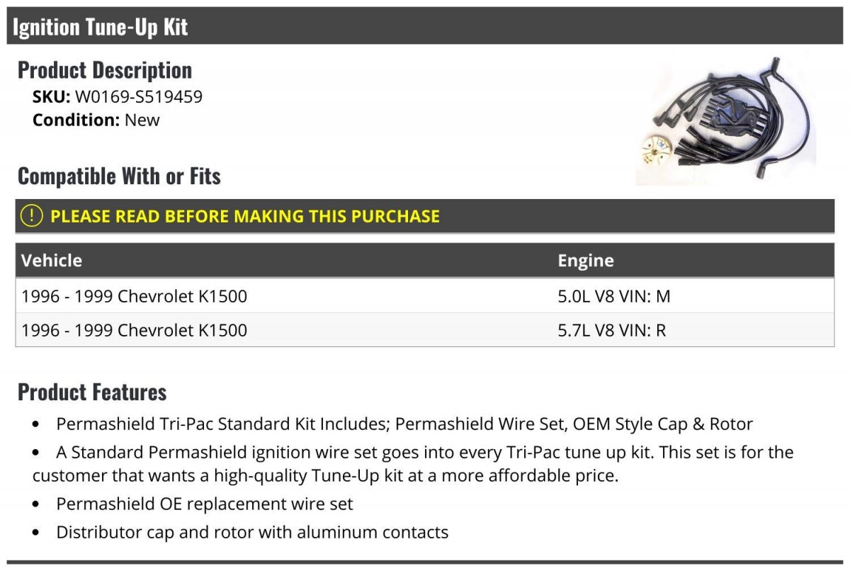Click the Ignition Tune-Up Kit title bar
This screenshot has width=850, height=571.
425,26
